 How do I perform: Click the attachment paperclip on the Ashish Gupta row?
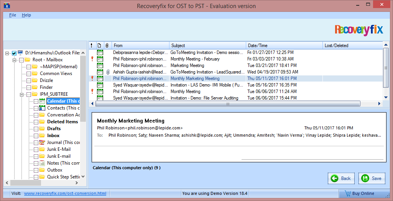(108, 72)
